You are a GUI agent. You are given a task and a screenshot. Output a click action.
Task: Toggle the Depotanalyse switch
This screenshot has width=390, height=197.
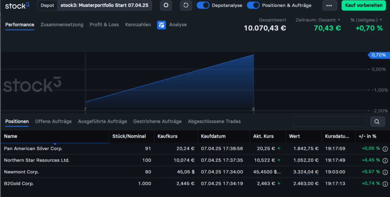(x=203, y=5)
